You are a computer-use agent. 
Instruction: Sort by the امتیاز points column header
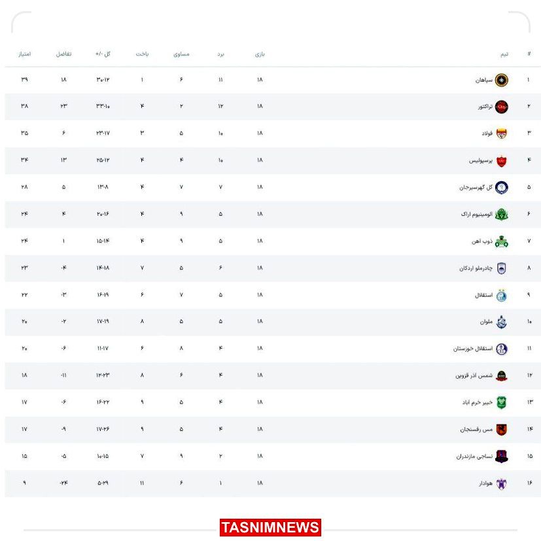24,54
